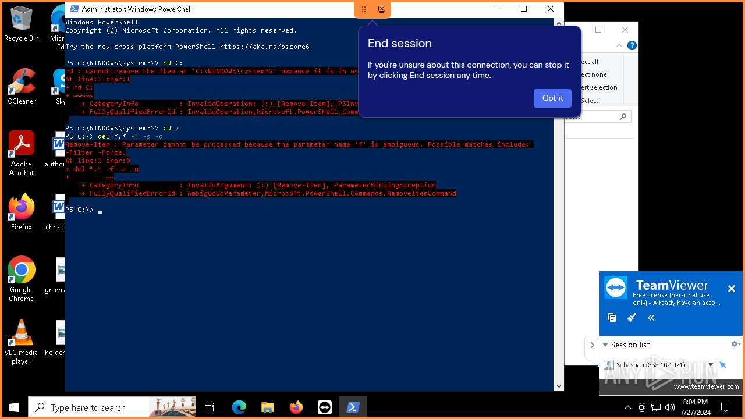
Task: Open the Google Chrome desktop shortcut
Action: [22, 279]
